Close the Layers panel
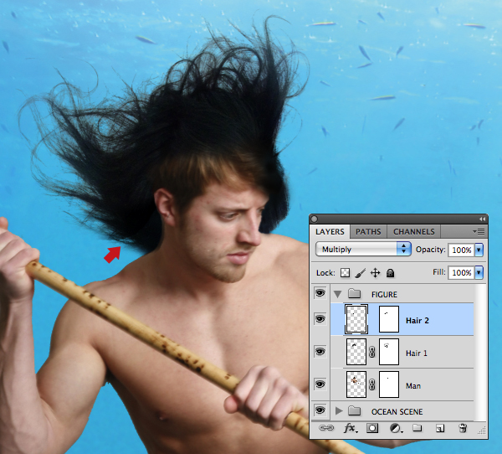Screen dimensions: 502x454 [x=315, y=219]
